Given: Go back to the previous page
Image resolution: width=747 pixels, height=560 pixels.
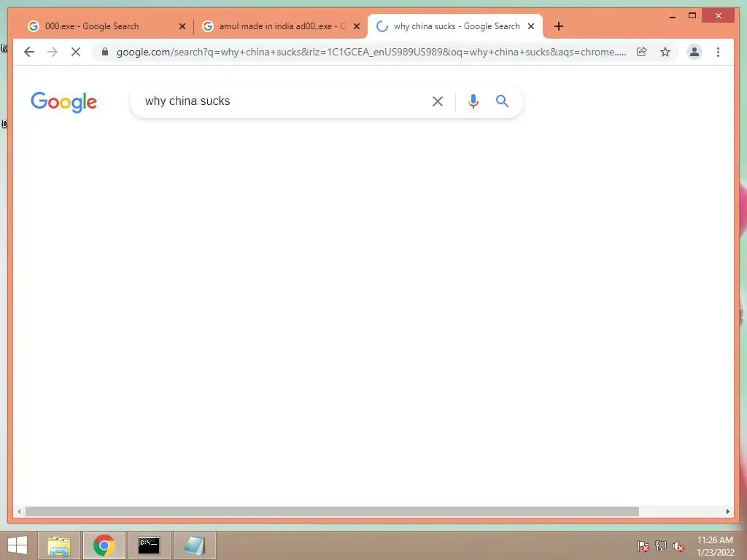Looking at the screenshot, I should [x=29, y=52].
